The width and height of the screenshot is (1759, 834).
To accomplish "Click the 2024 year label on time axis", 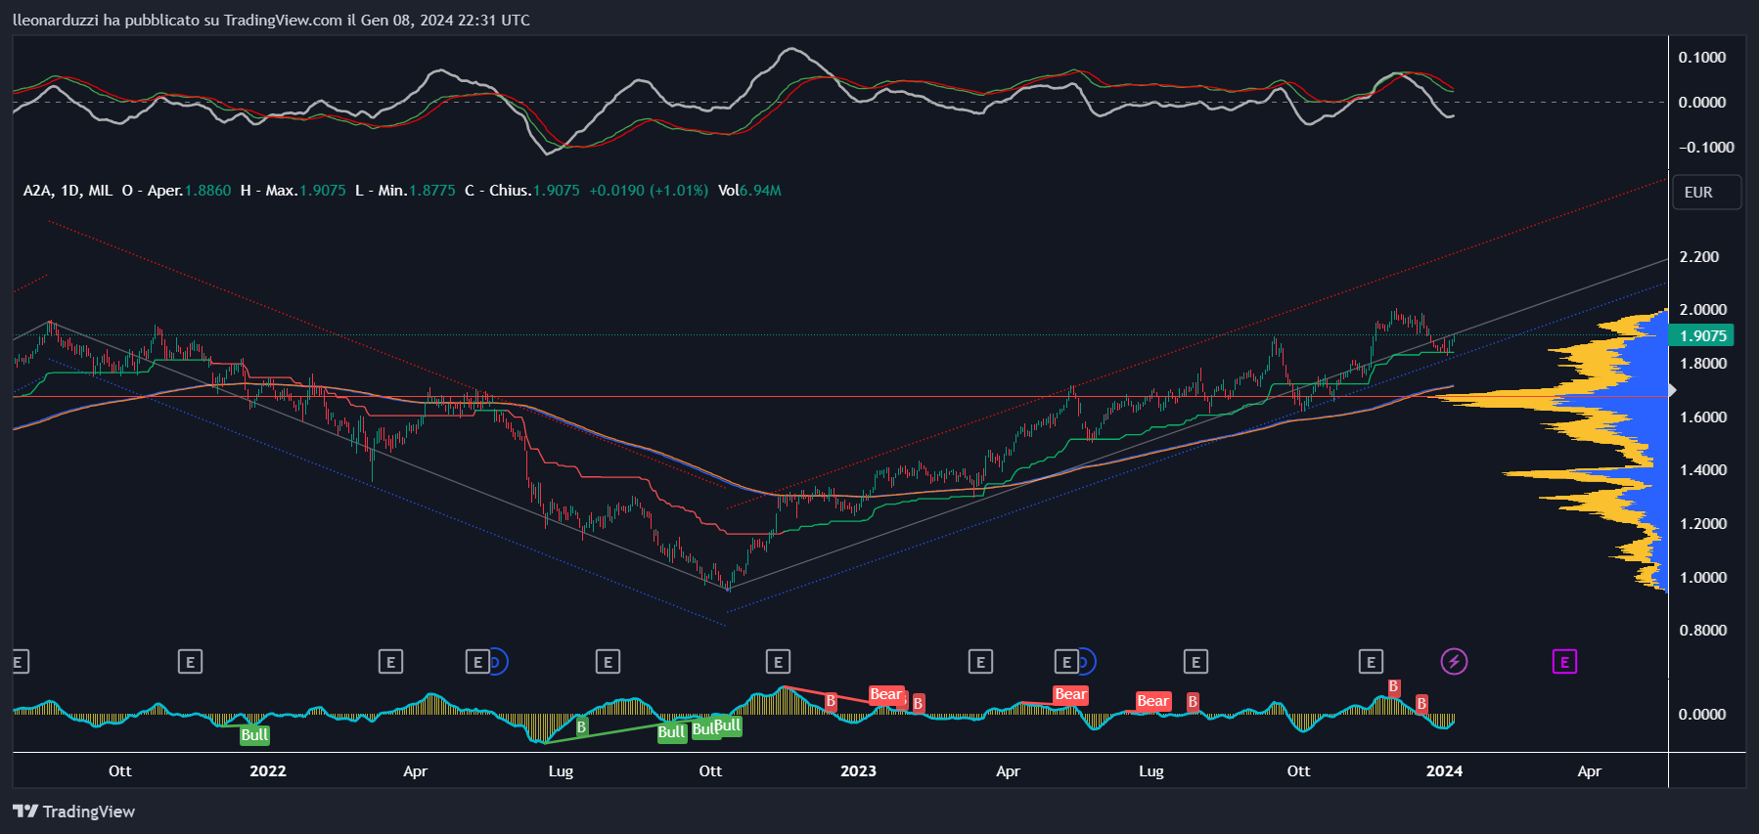I will [x=1444, y=770].
